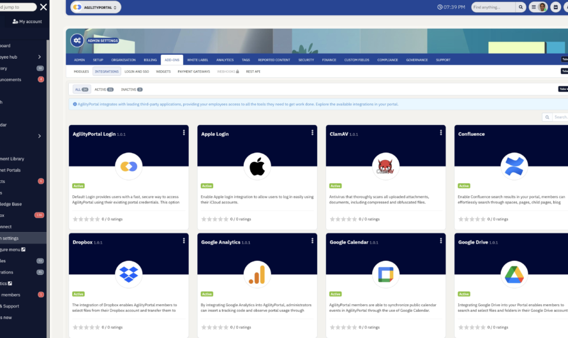Click the Find anything search field
The width and height of the screenshot is (568, 338).
click(493, 7)
